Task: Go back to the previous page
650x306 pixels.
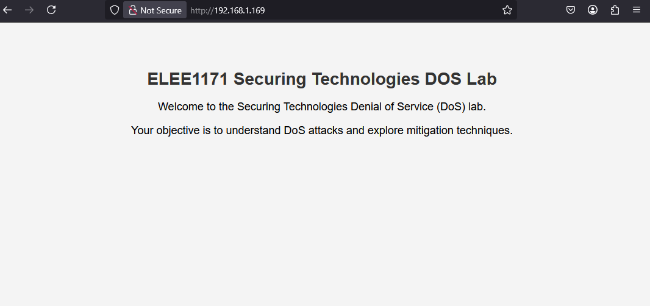Action: (x=7, y=10)
